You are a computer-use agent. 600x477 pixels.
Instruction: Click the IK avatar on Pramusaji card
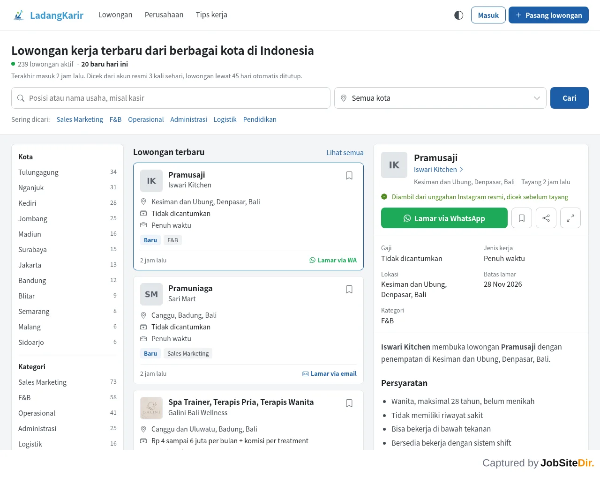pos(151,181)
